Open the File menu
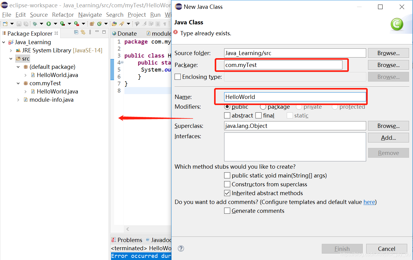The height and width of the screenshot is (260, 413). click(6, 15)
